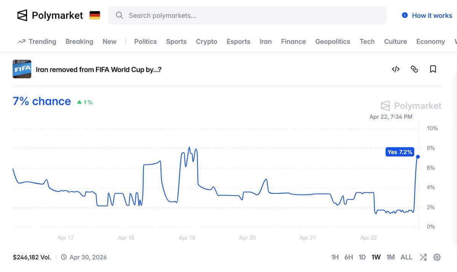This screenshot has height=272, width=457.
Task: Click the Iran removed from FIFA title
Action: pyautogui.click(x=99, y=70)
